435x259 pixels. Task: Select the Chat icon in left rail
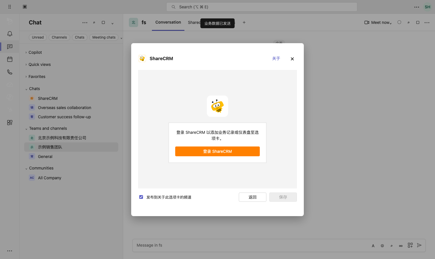click(10, 47)
